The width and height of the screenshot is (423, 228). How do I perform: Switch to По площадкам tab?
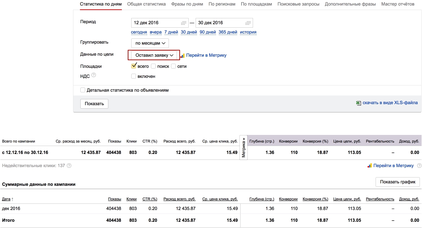pos(256,4)
